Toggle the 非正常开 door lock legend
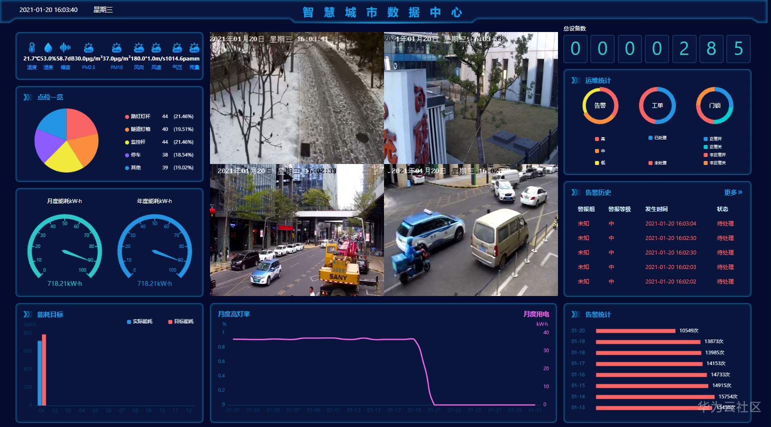This screenshot has width=771, height=427. pyautogui.click(x=715, y=155)
